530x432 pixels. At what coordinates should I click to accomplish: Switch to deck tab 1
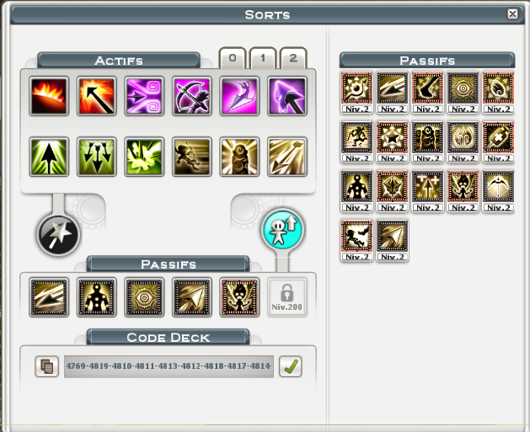click(x=263, y=58)
